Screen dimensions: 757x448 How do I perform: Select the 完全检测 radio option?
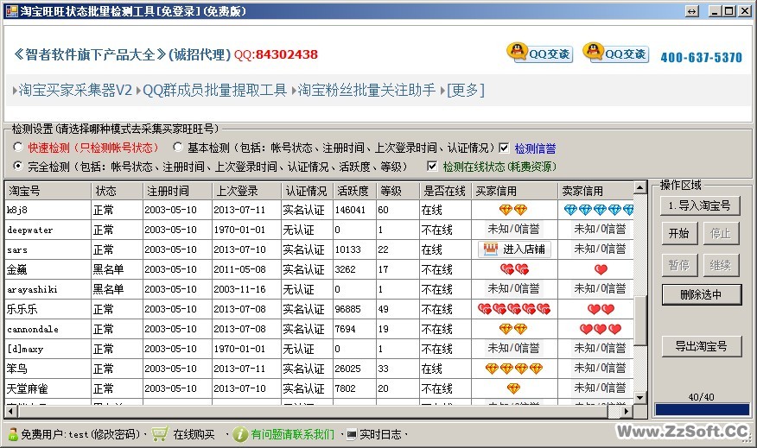[x=18, y=166]
